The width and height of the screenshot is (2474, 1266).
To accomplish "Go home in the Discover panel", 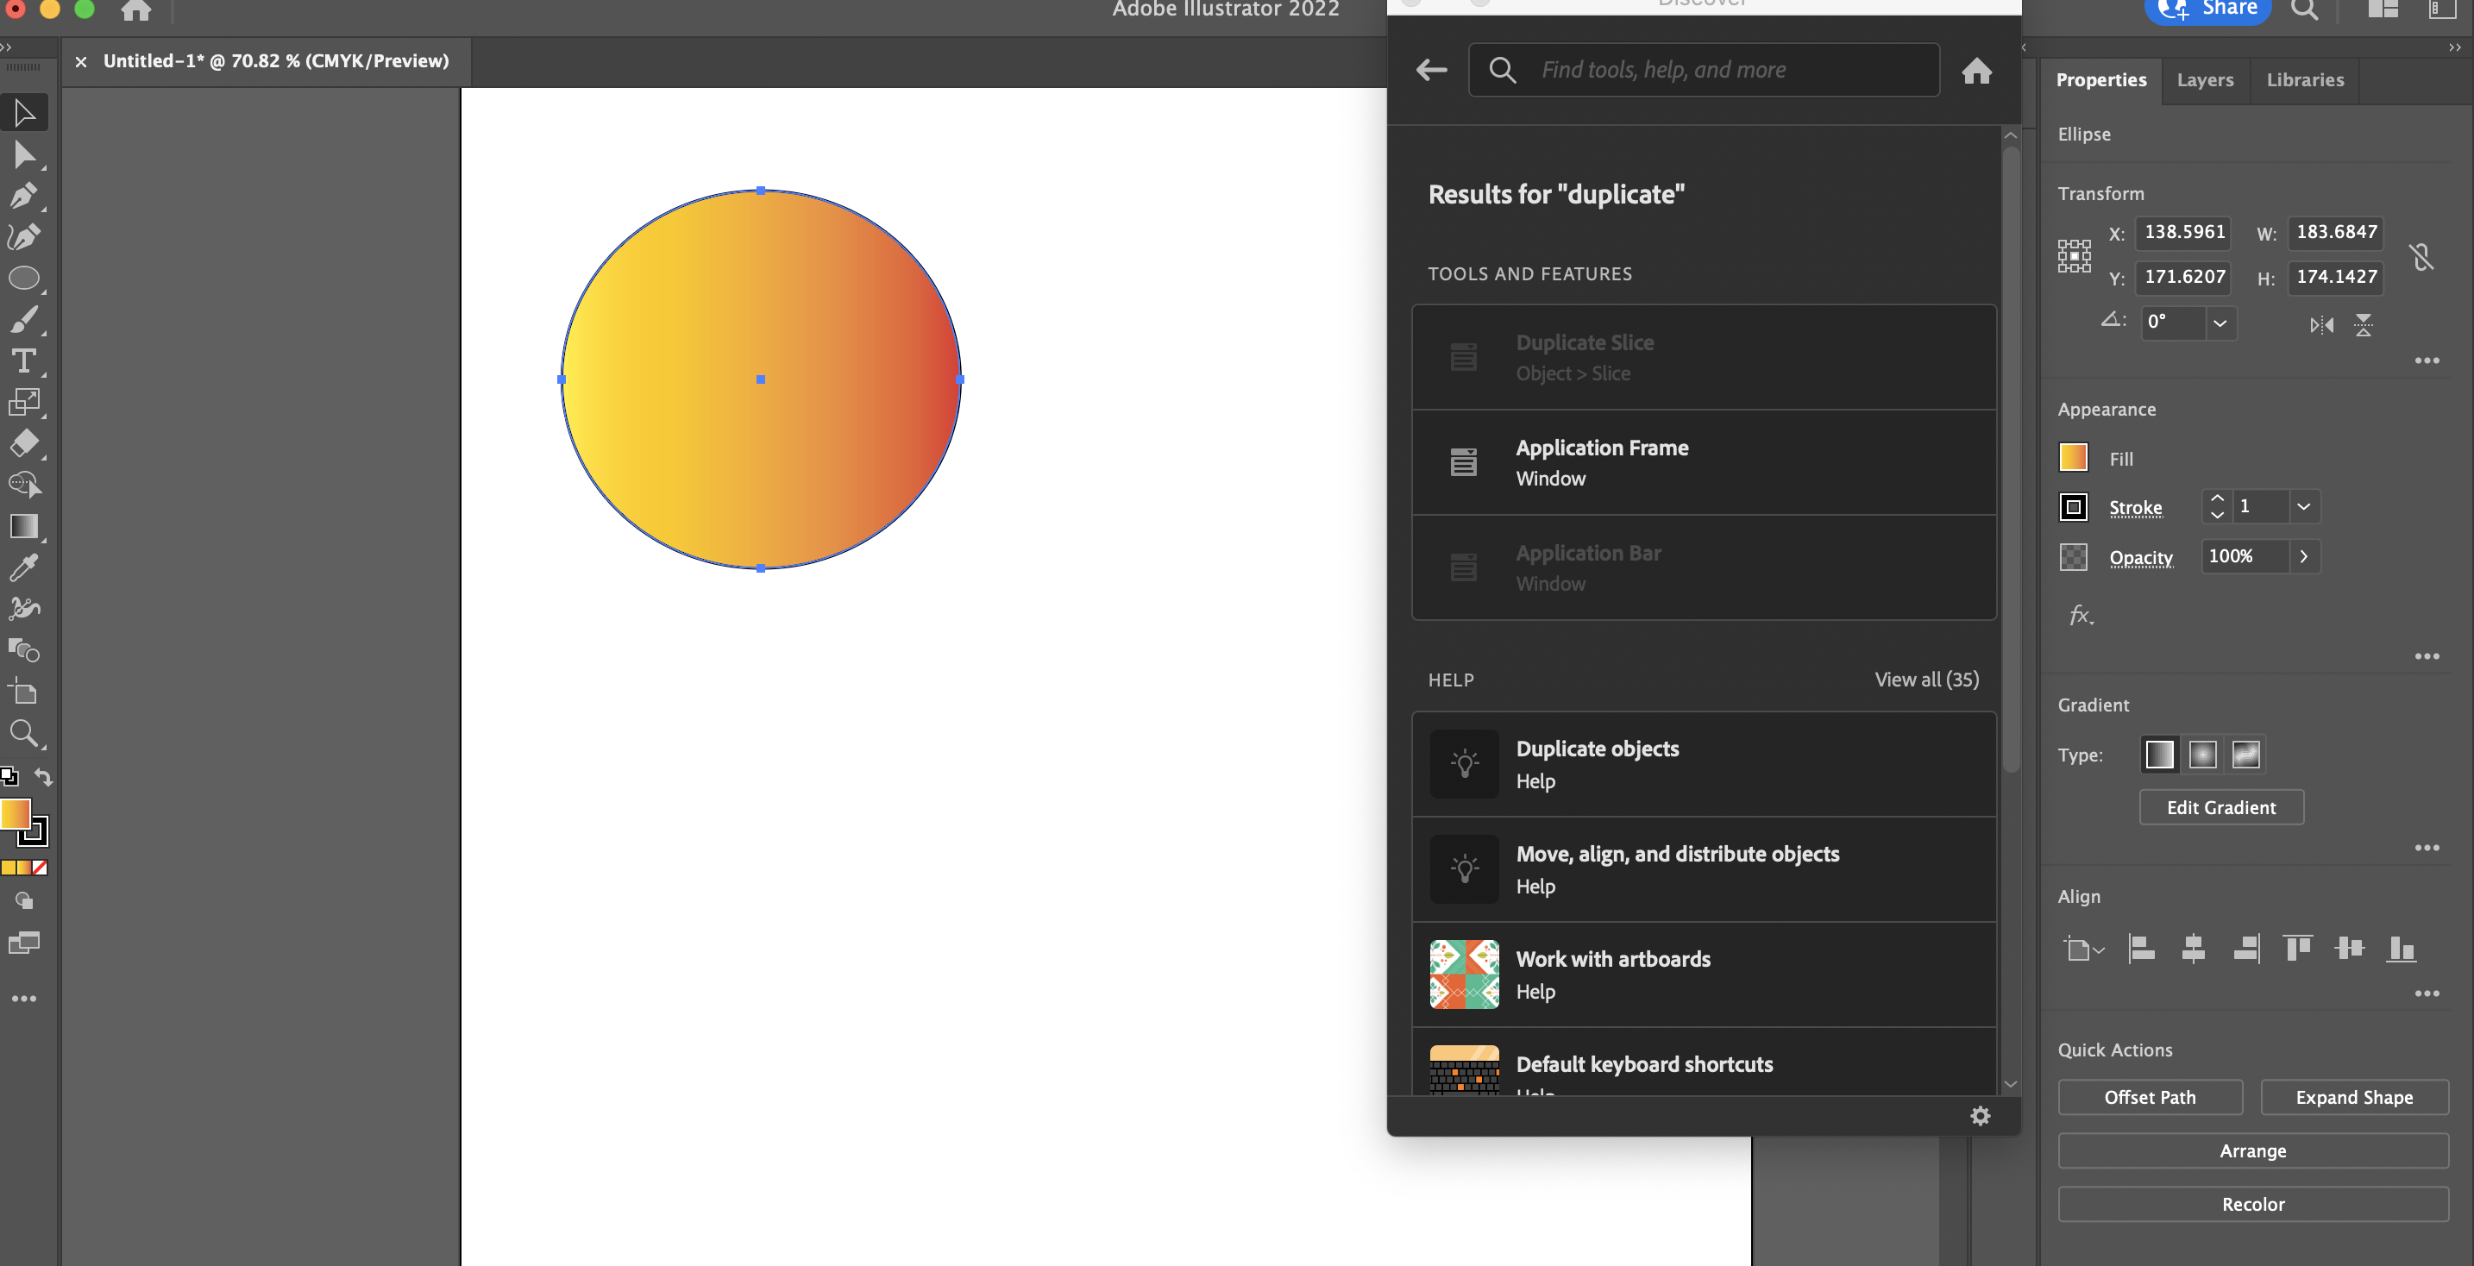I will point(1976,71).
